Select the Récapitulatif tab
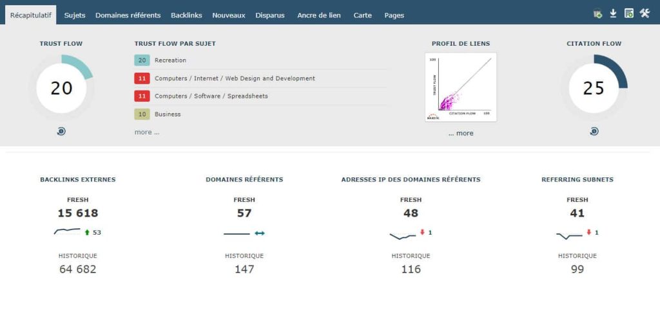Image resolution: width=660 pixels, height=315 pixels. point(31,15)
